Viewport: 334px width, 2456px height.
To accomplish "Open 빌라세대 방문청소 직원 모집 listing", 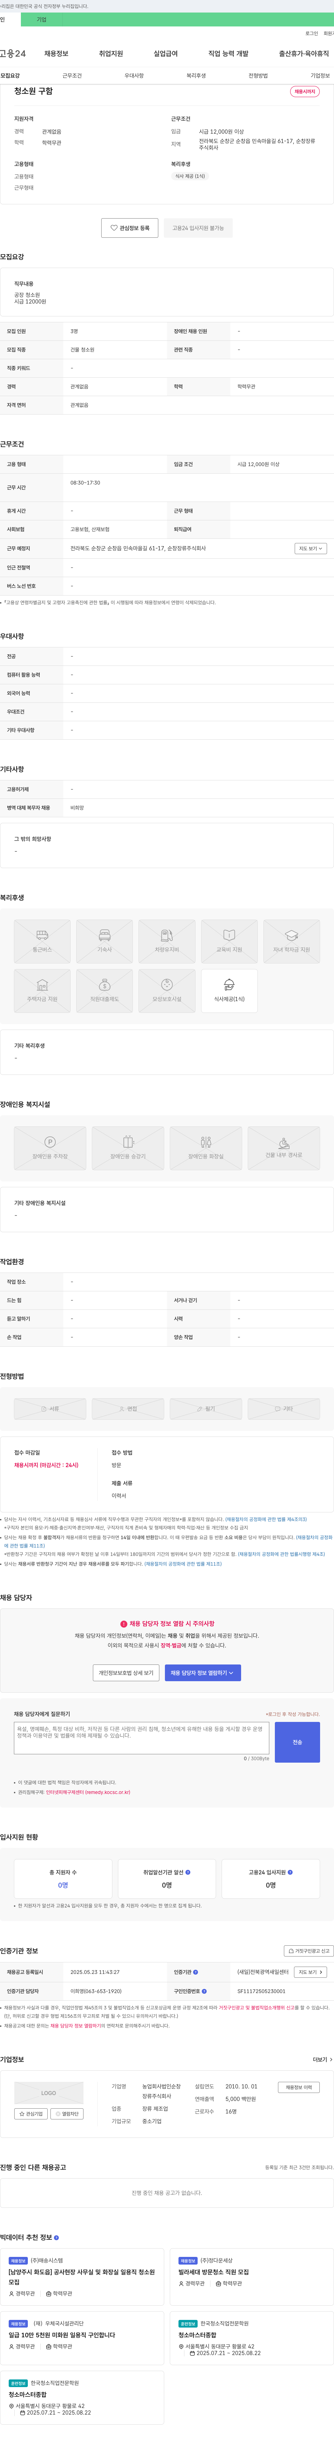I will click(213, 2272).
